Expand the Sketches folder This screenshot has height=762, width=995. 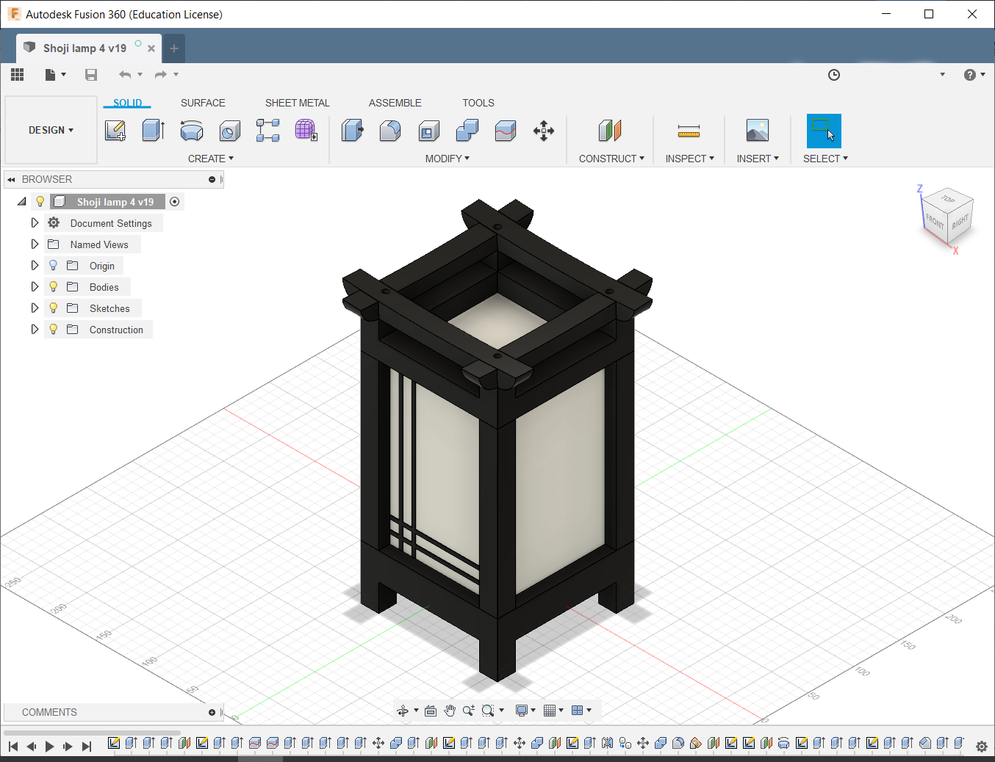tap(35, 308)
